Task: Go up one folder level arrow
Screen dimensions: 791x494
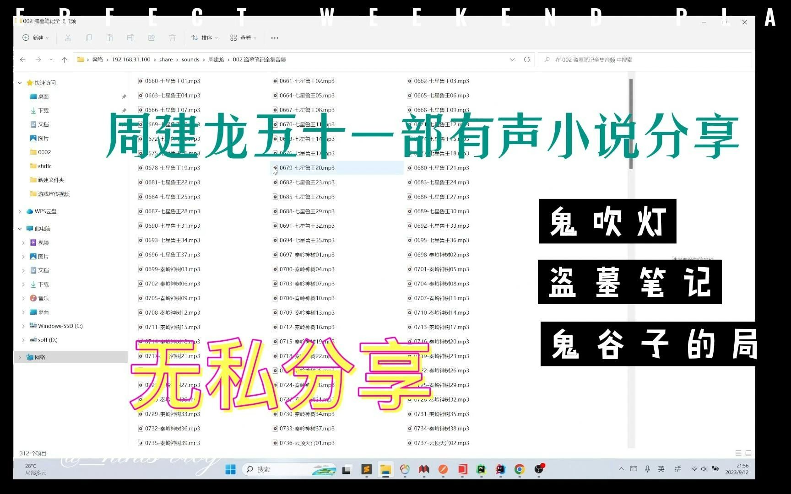Action: (65, 59)
